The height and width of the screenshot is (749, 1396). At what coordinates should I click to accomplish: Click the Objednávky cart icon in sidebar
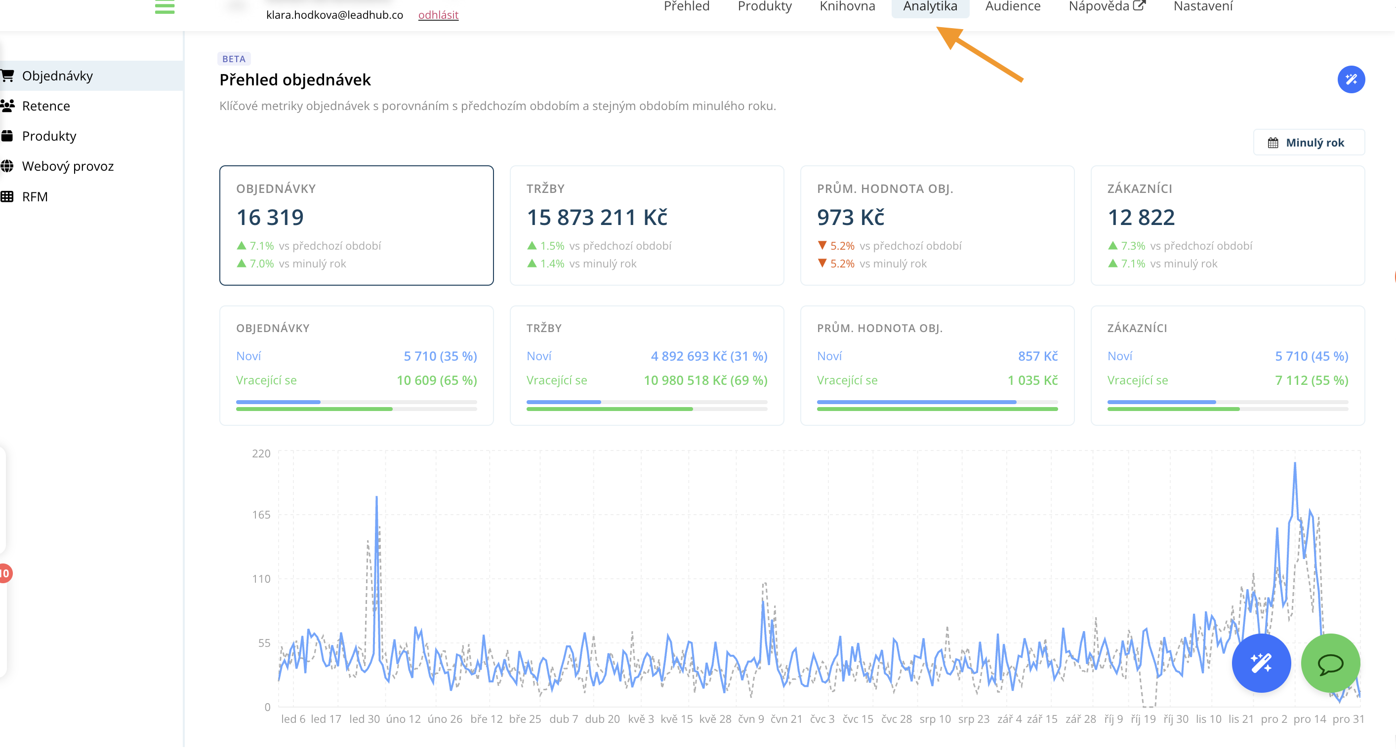7,76
